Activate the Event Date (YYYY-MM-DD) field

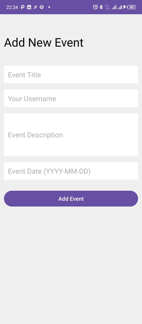point(71,171)
